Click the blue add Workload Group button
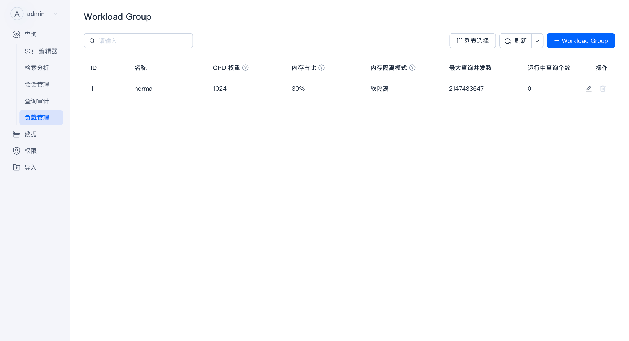The image size is (629, 341). click(581, 41)
